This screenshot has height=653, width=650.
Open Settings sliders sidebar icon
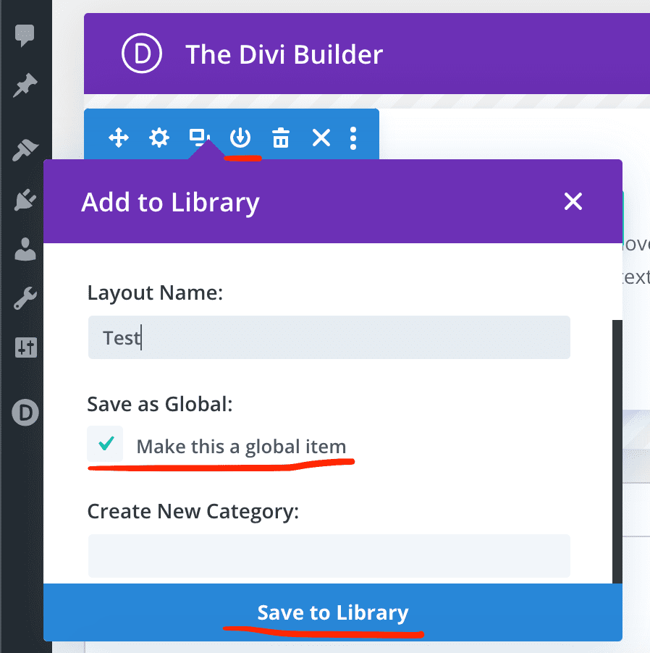(26, 347)
